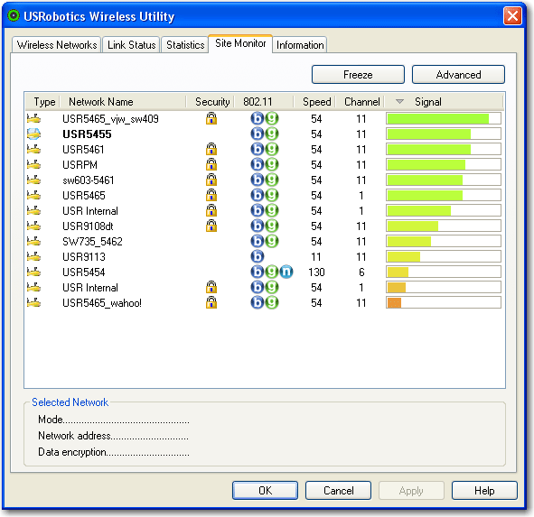Select the USRPM network name

(x=80, y=164)
